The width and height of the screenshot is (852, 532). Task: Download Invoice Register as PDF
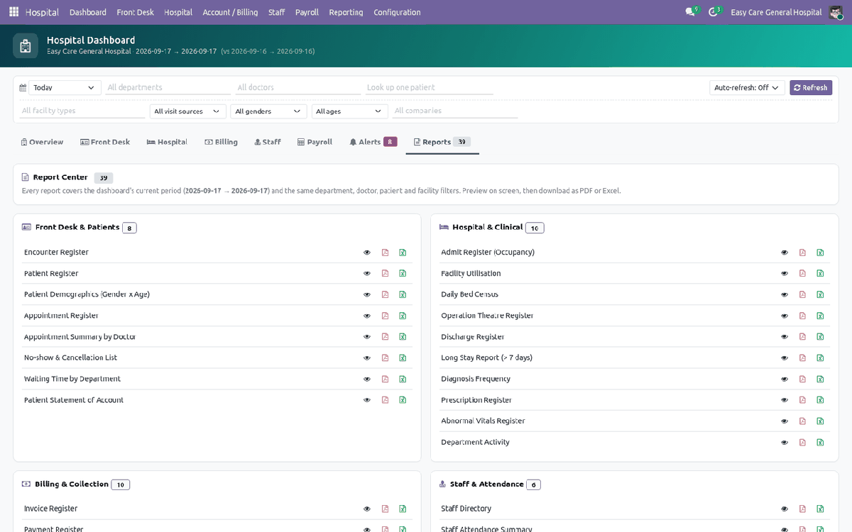(x=385, y=509)
